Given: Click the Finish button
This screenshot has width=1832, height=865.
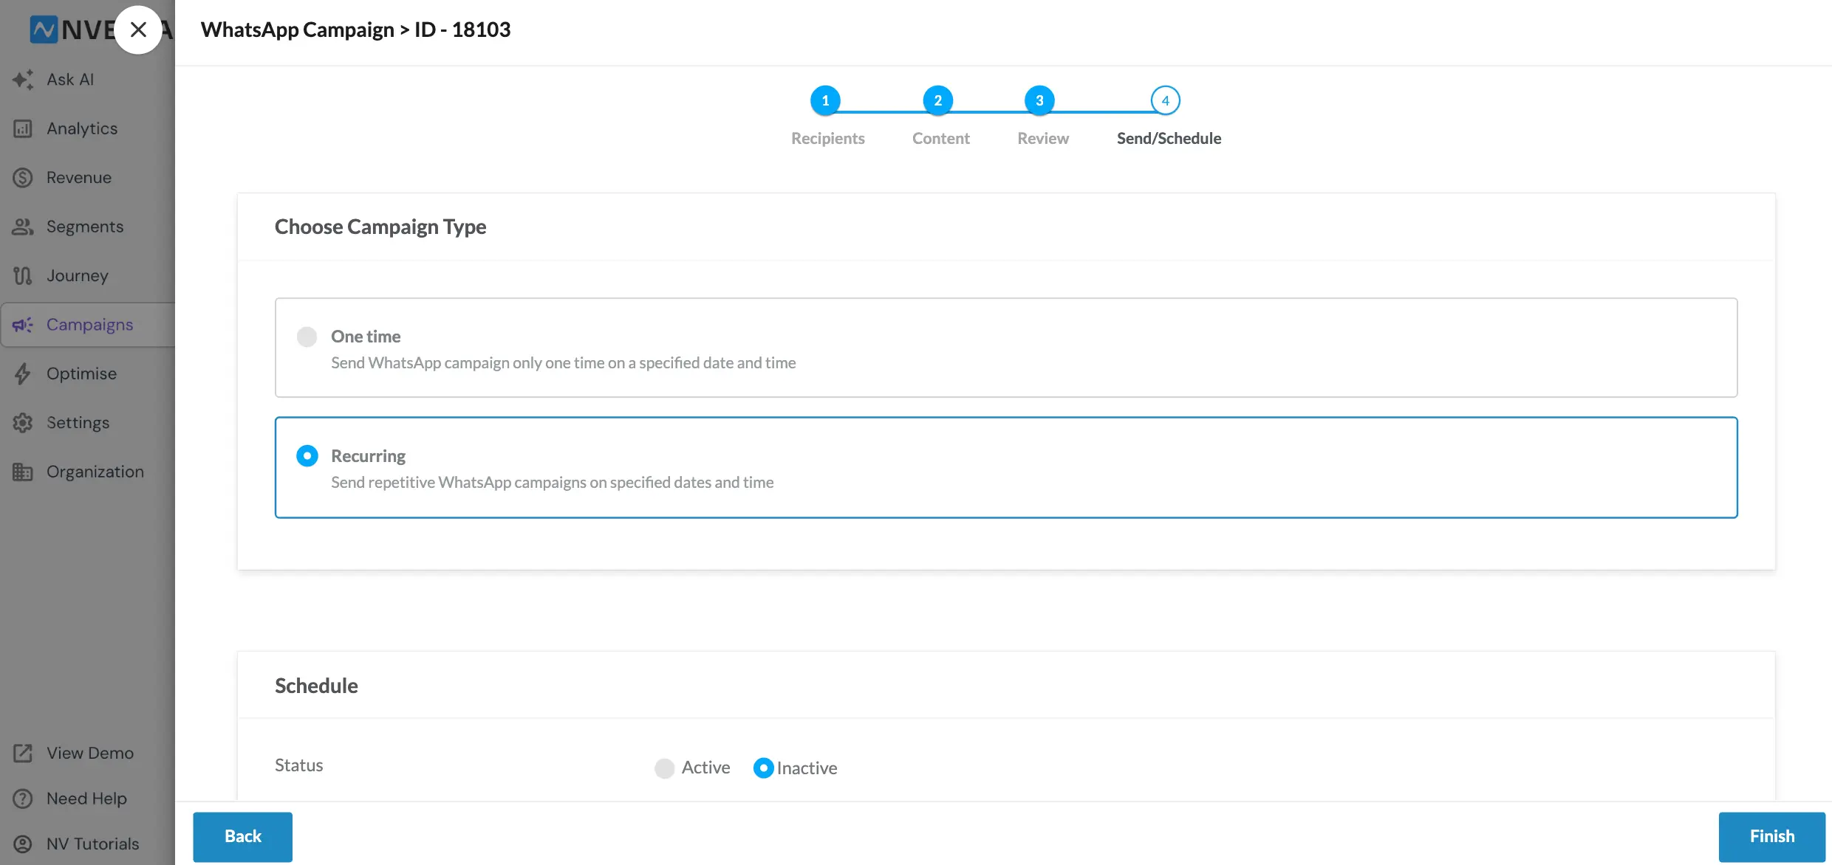Looking at the screenshot, I should click(x=1771, y=836).
